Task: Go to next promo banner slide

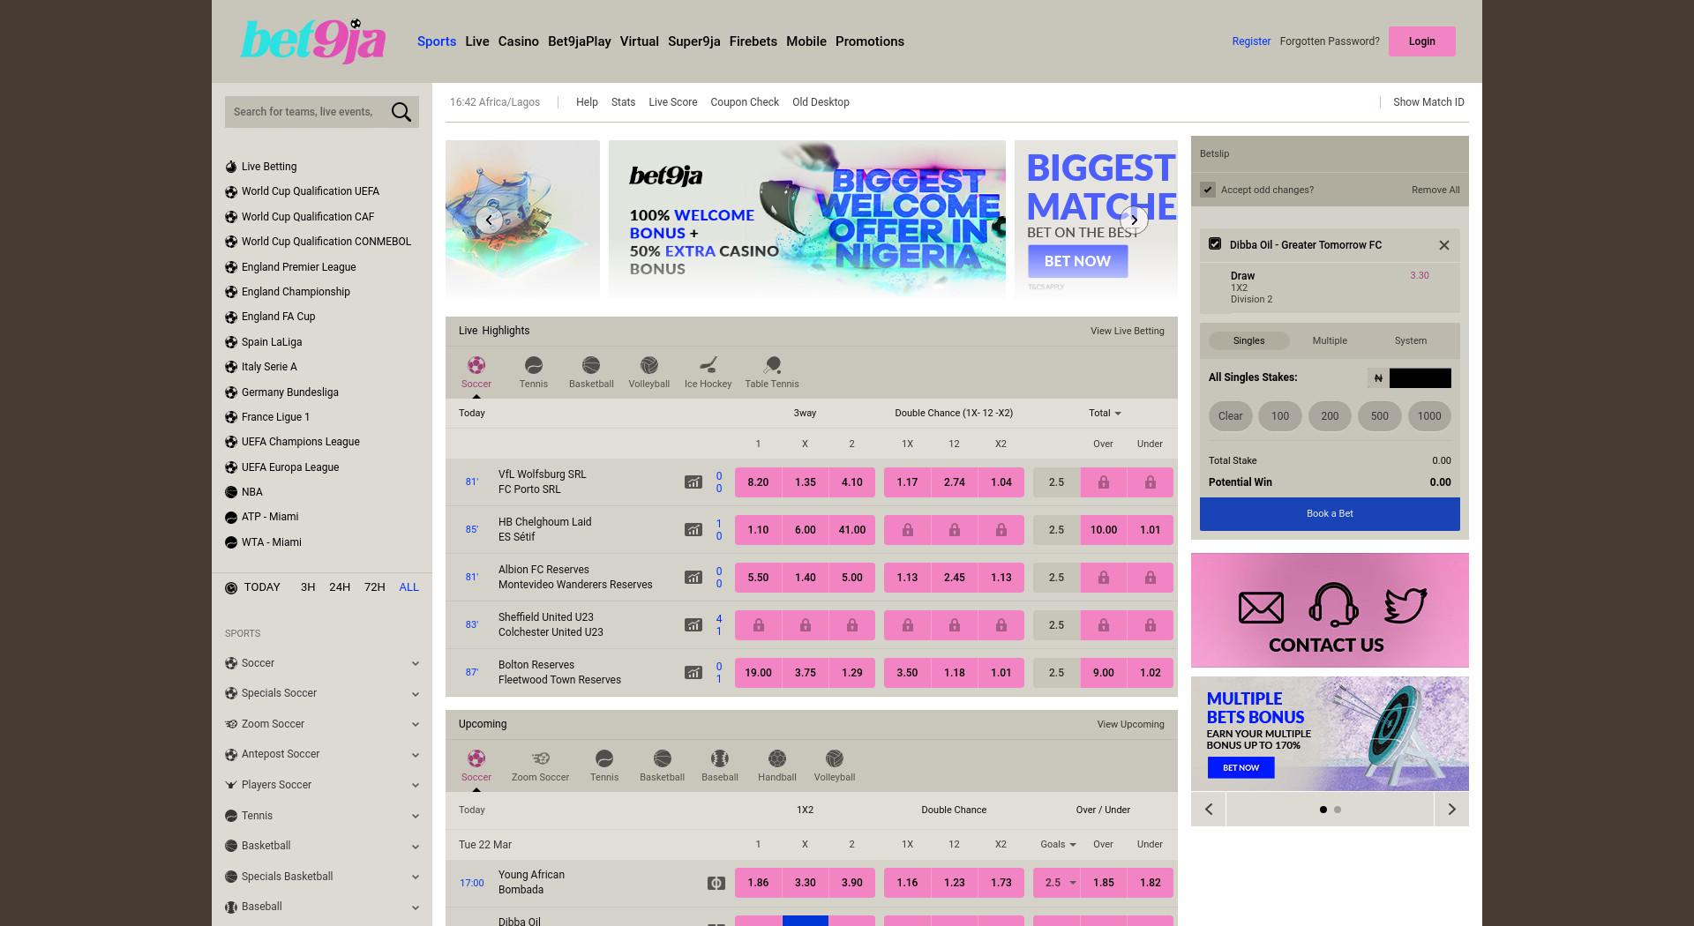Action: click(1134, 220)
